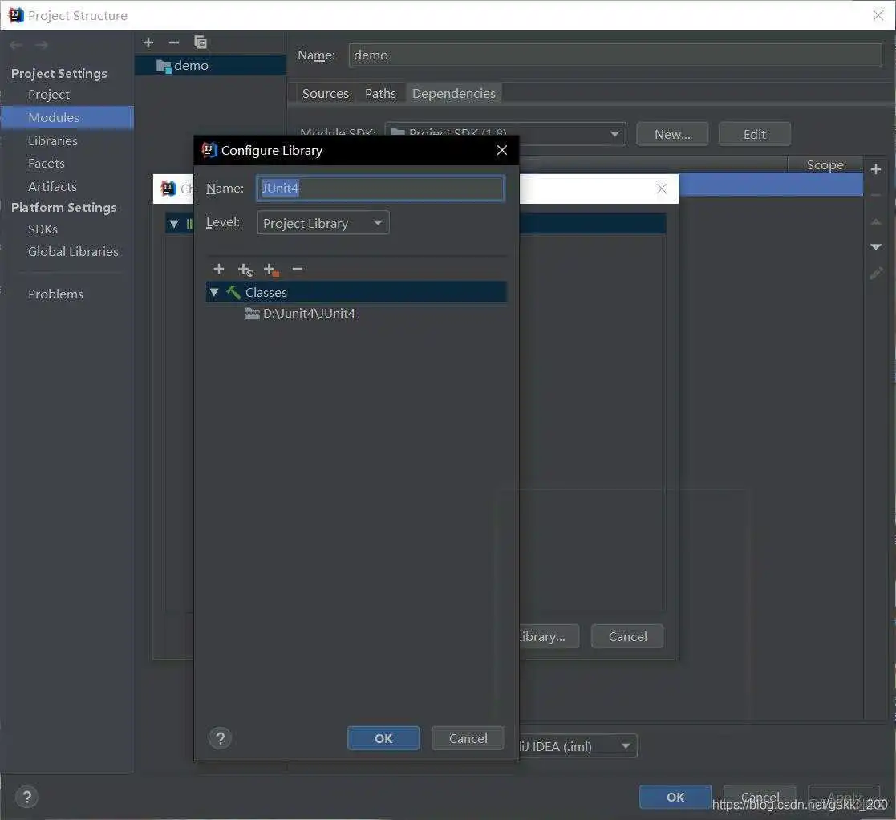
Task: Add a new file entry in Configure Library
Action: click(x=219, y=269)
